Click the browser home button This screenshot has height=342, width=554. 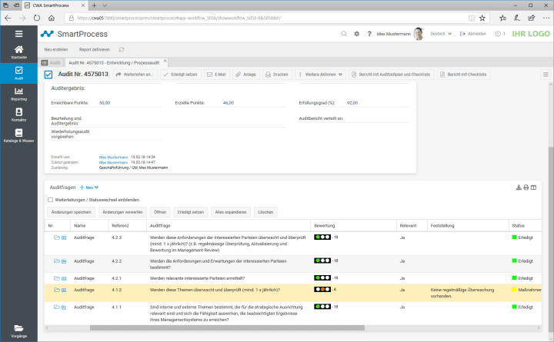[x=52, y=18]
